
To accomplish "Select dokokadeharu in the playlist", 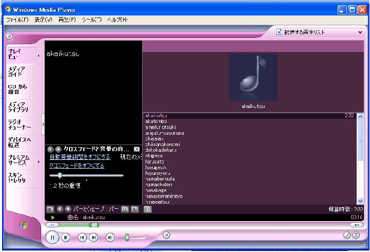I will (x=250, y=150).
